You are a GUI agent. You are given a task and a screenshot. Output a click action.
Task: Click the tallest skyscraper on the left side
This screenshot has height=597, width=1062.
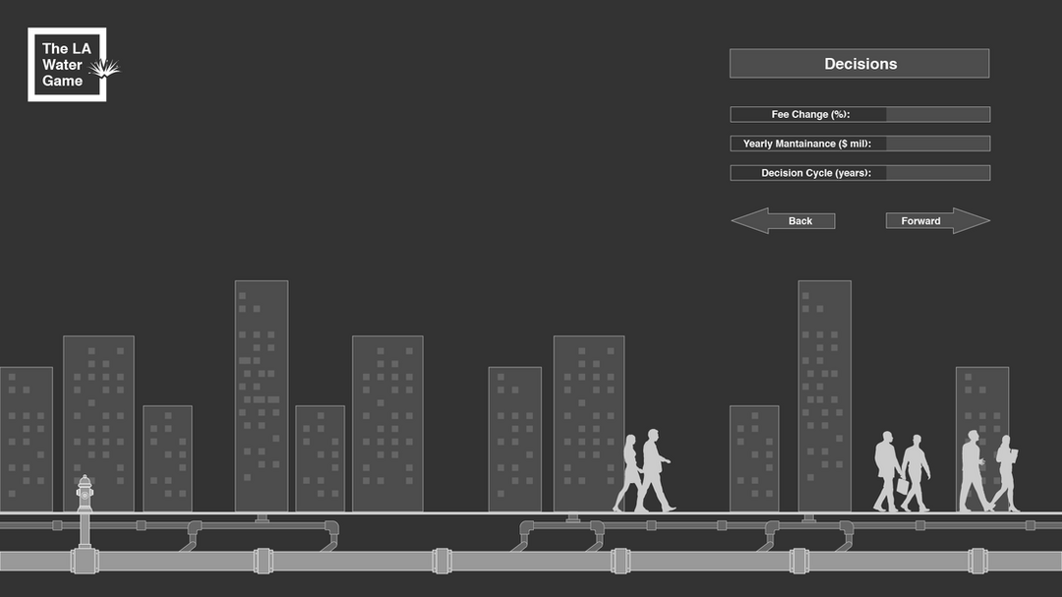pos(262,393)
